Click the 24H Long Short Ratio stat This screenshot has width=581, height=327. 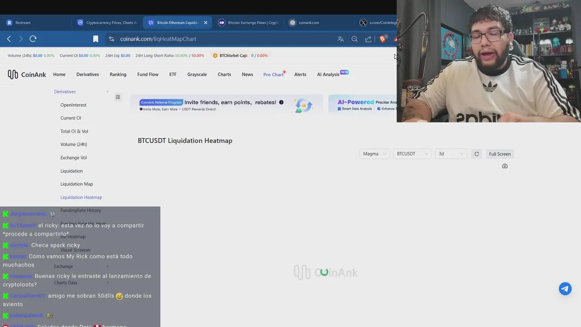click(x=170, y=55)
